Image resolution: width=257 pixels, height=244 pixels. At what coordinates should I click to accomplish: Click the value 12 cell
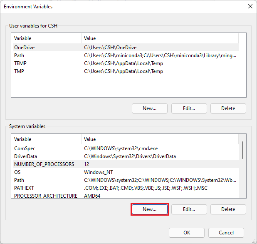(x=86, y=164)
